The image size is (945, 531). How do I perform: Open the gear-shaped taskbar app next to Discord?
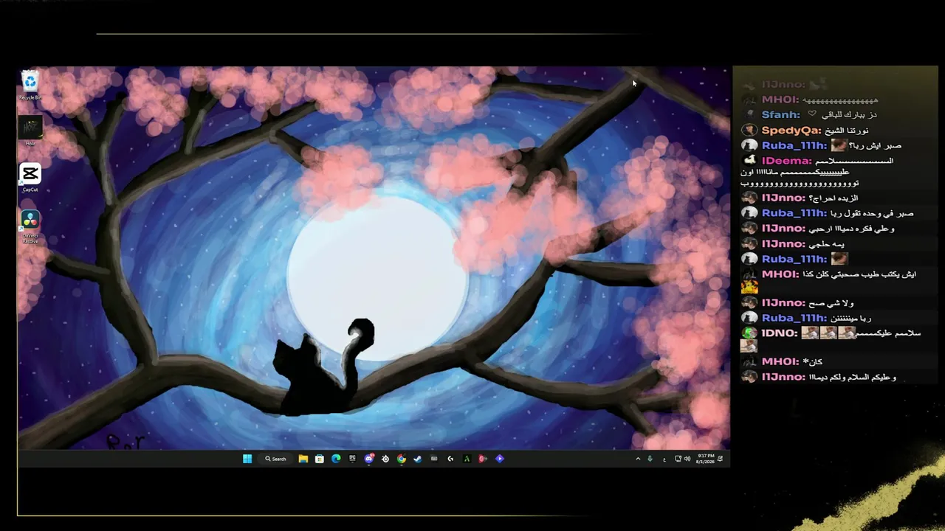pos(385,459)
